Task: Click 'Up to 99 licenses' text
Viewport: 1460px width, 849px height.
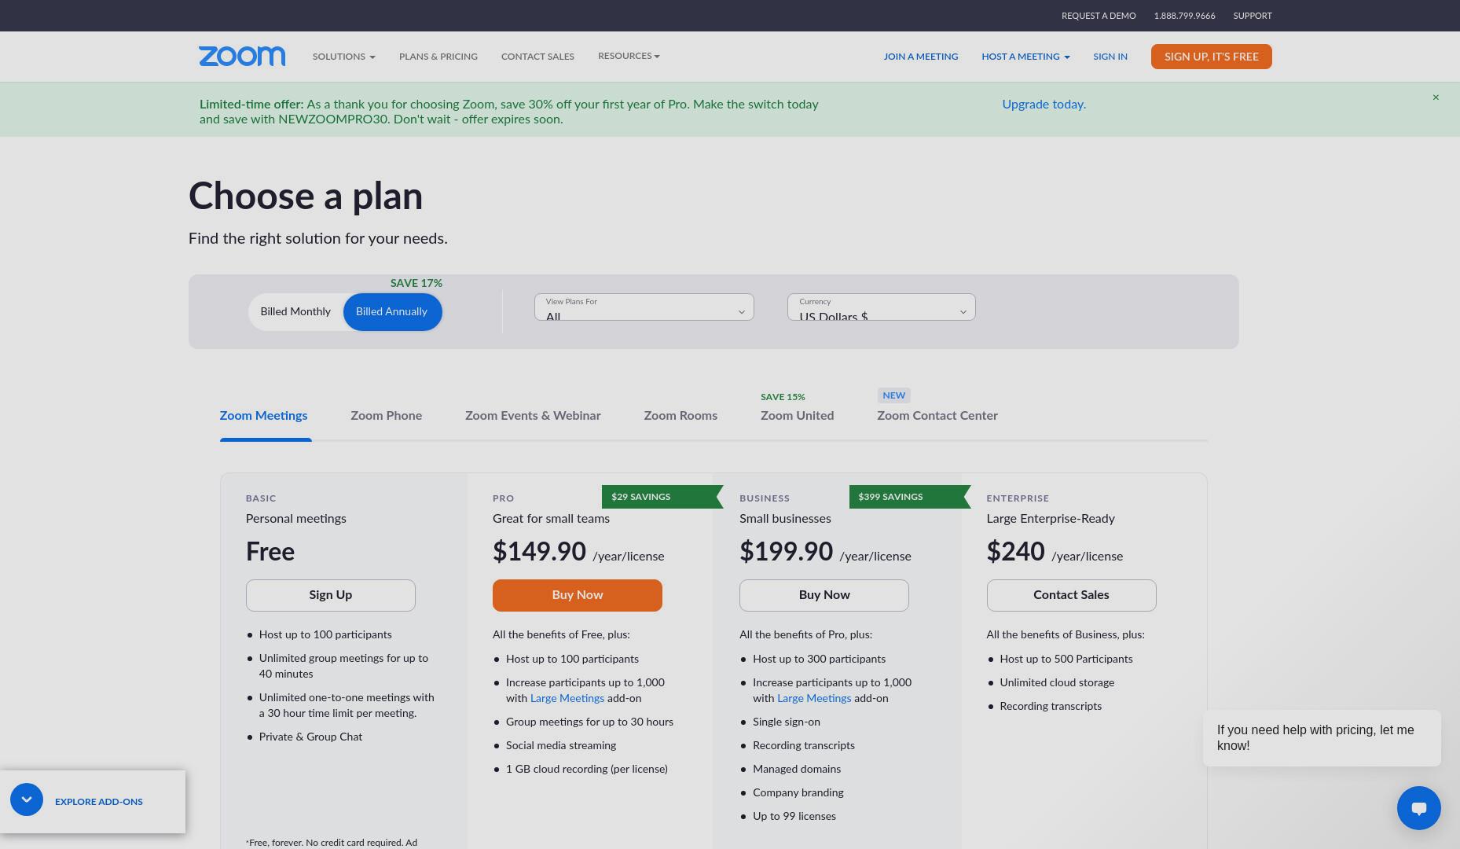Action: coord(794,816)
